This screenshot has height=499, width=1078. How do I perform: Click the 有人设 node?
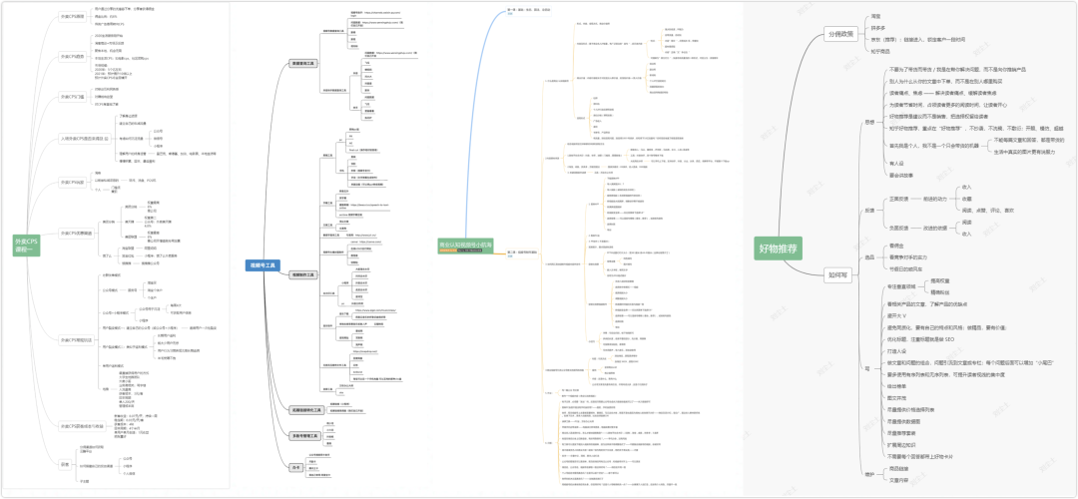(x=896, y=164)
